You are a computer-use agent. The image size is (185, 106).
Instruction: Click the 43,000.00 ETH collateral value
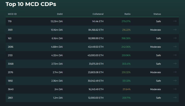pyautogui.click(x=96, y=55)
